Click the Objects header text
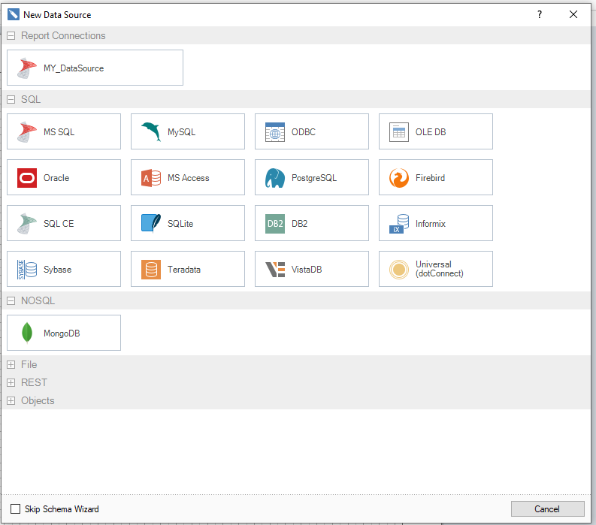This screenshot has width=596, height=525. point(38,401)
